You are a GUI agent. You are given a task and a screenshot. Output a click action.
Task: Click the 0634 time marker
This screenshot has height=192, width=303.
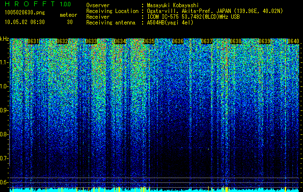point(120,41)
